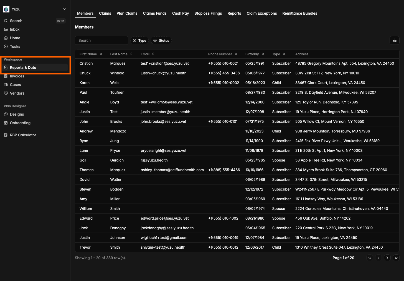Screen dimensions: 404x281
Task: Click Address column header
Action: click(x=302, y=54)
